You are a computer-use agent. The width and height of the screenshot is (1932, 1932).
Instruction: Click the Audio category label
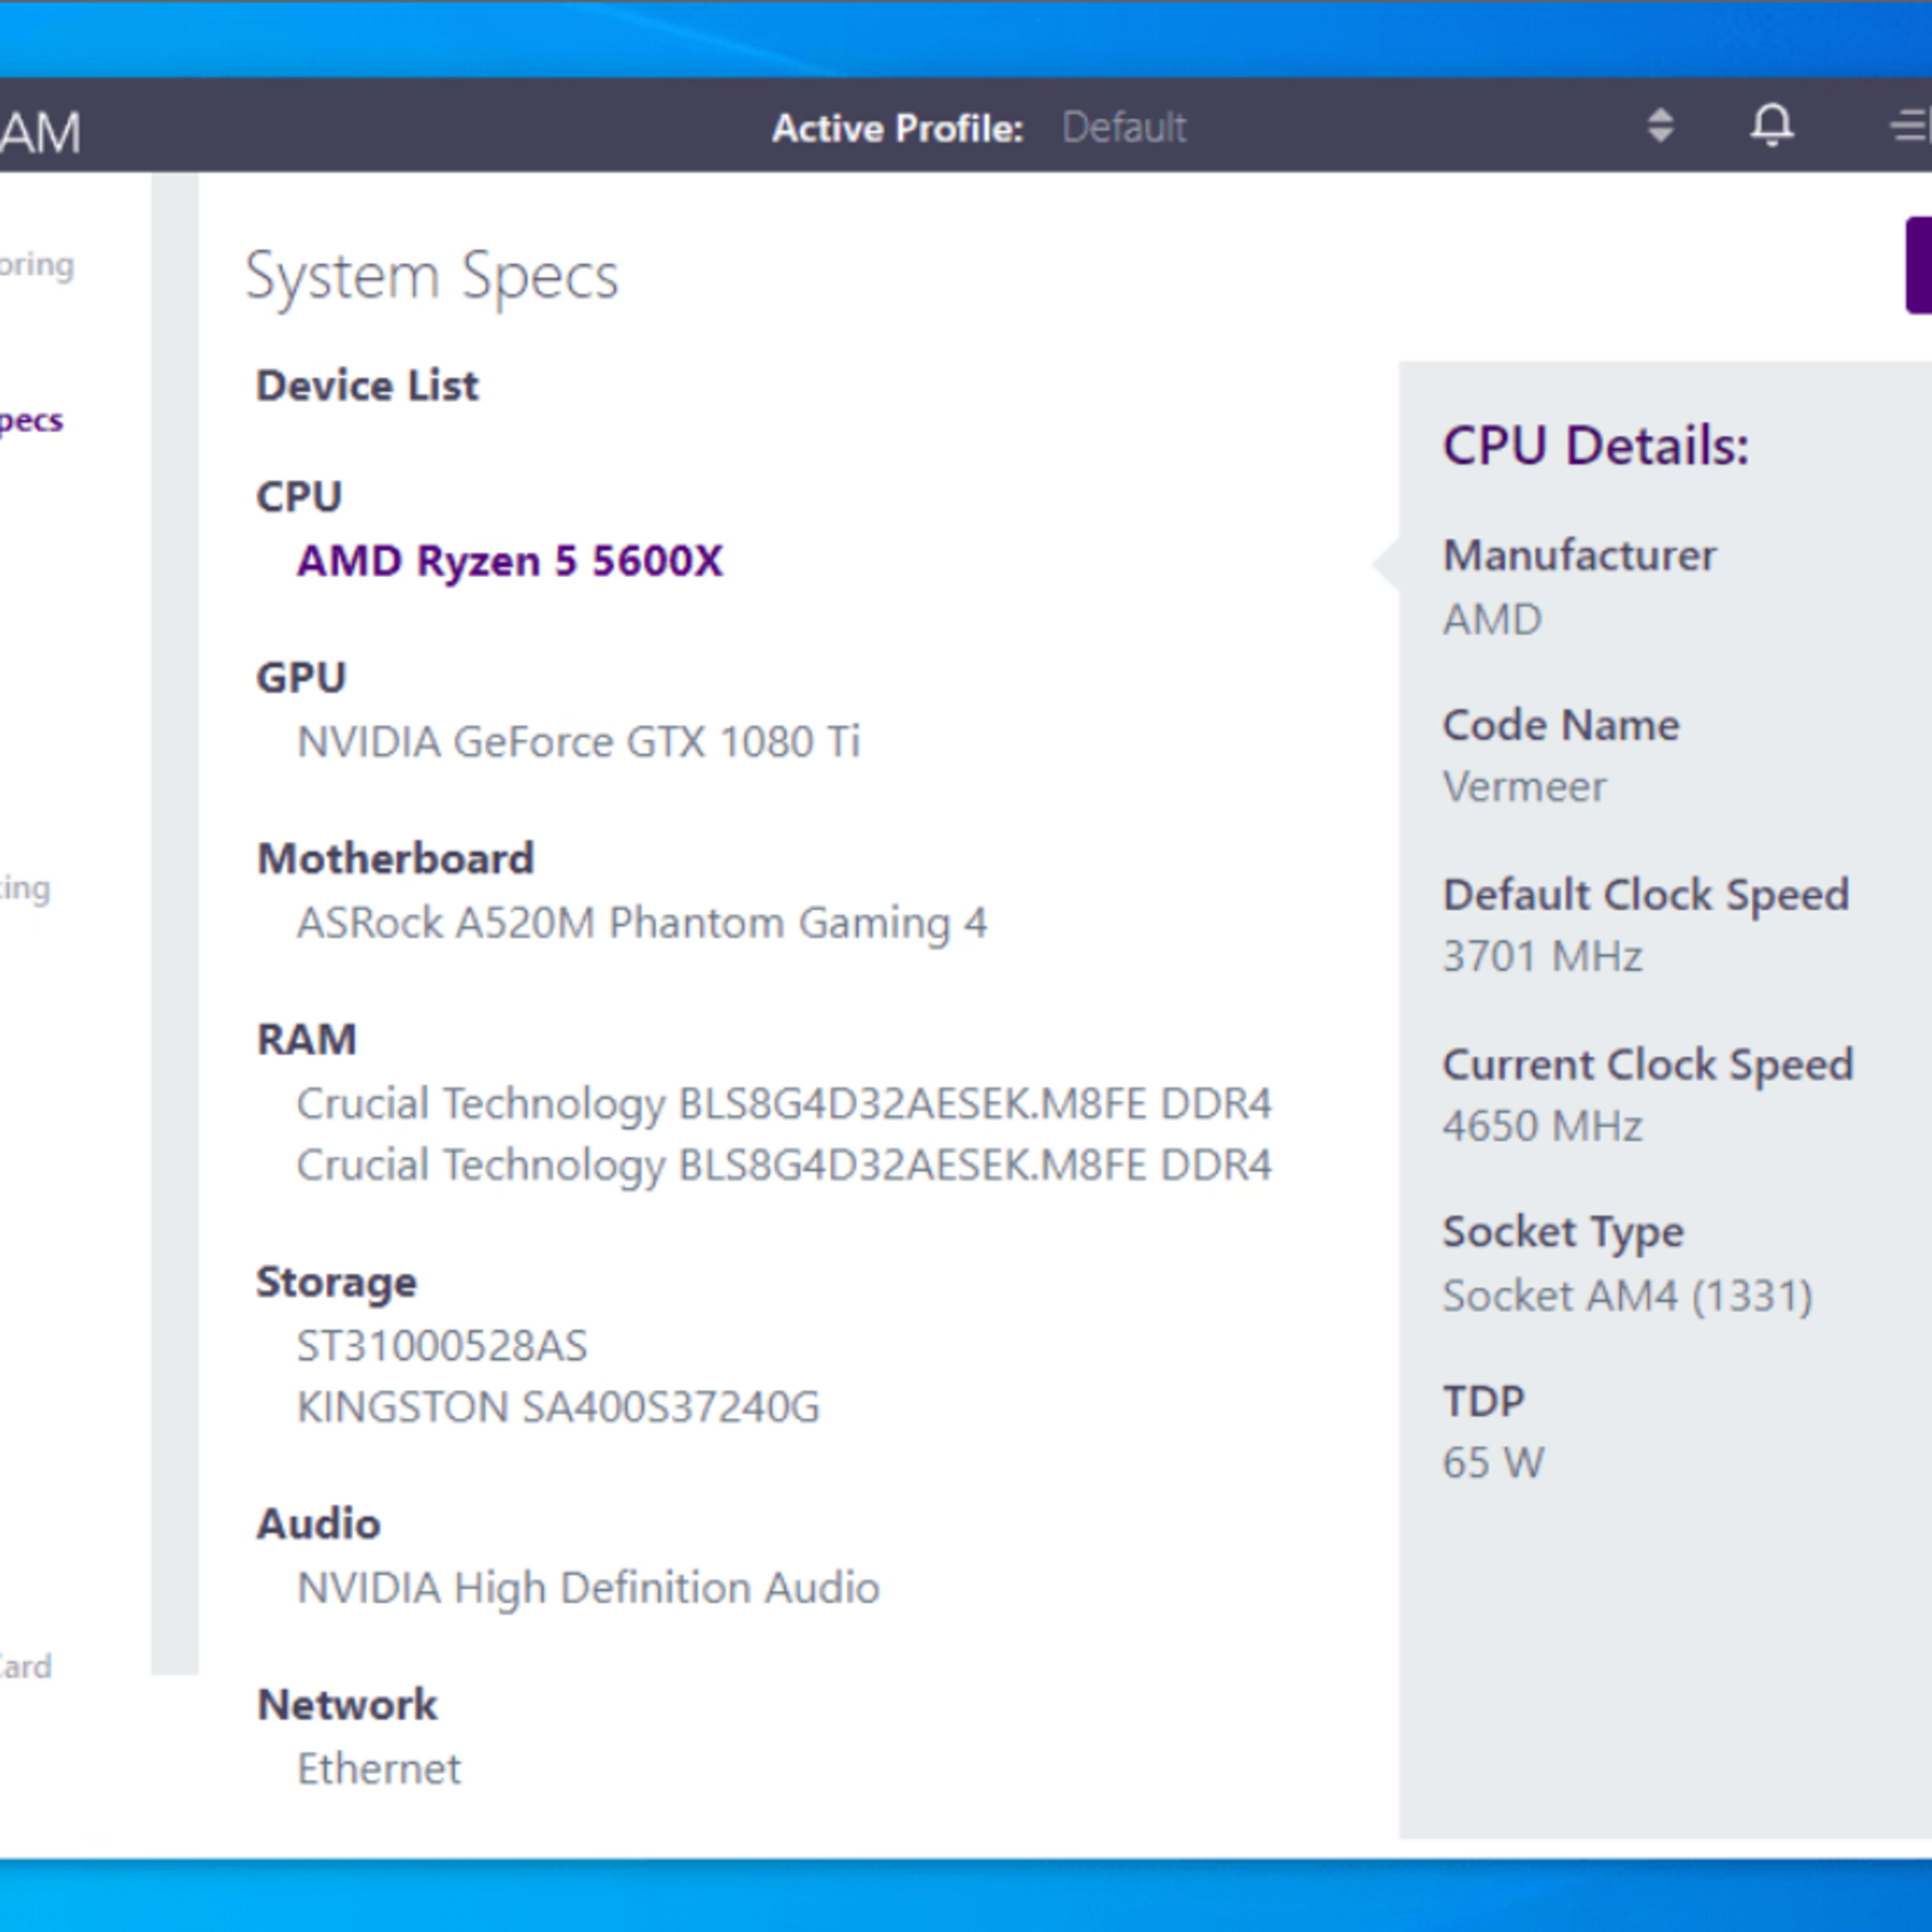point(318,1524)
